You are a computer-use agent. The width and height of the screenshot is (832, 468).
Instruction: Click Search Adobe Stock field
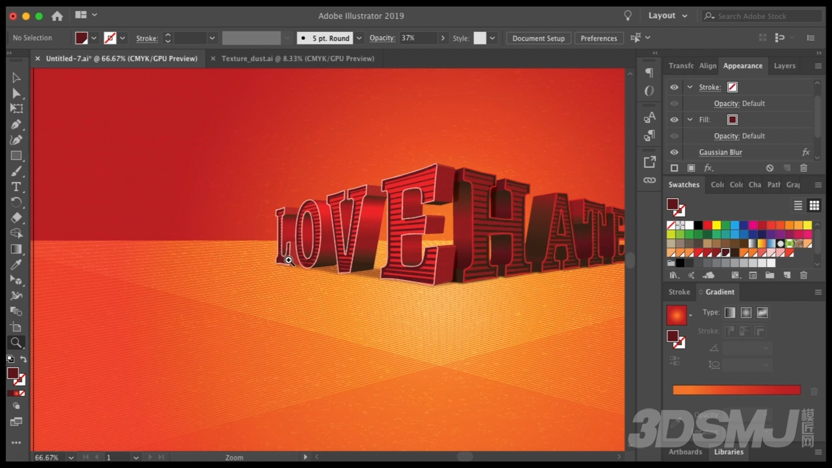point(762,16)
